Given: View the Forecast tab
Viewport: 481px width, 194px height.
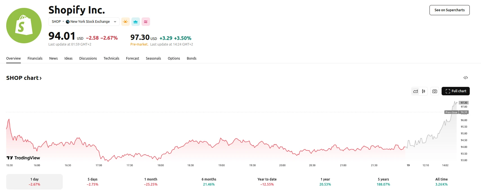Looking at the screenshot, I should (133, 58).
